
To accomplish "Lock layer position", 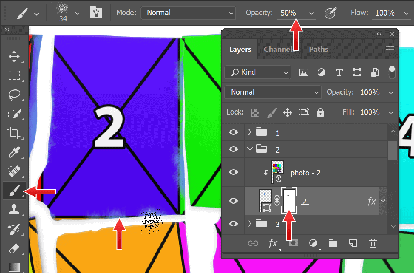I will (x=288, y=113).
